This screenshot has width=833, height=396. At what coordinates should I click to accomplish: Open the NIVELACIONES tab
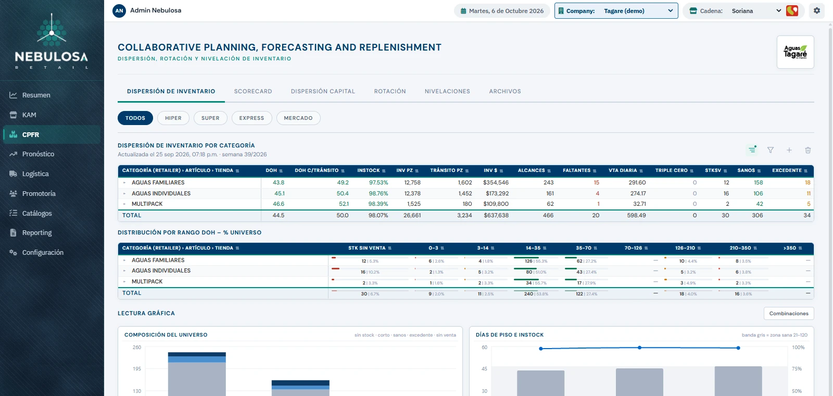447,92
